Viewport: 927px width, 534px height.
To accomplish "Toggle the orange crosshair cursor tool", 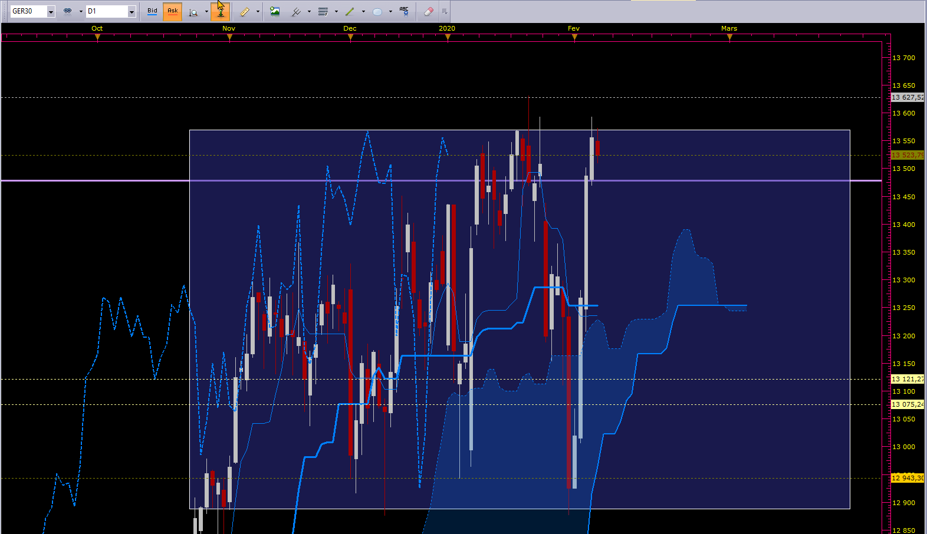I will 220,11.
